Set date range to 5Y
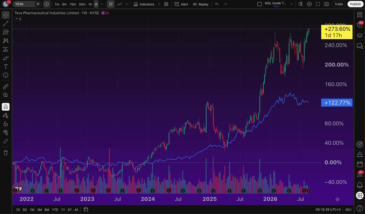 point(69,210)
